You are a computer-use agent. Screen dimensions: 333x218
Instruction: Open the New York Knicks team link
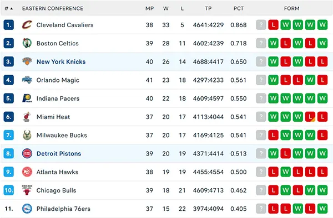(61, 62)
